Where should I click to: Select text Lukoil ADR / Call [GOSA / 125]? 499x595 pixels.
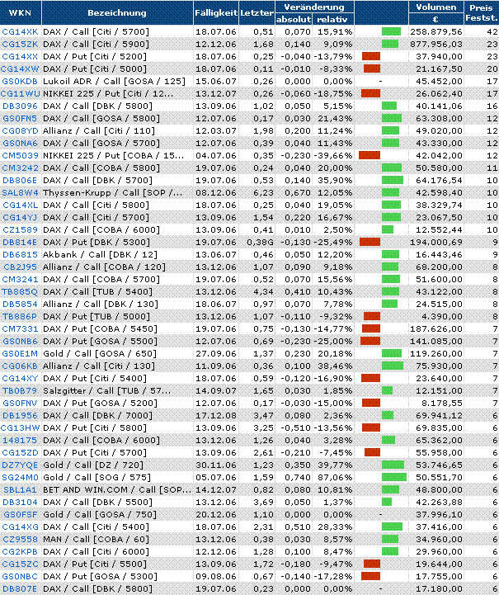114,81
